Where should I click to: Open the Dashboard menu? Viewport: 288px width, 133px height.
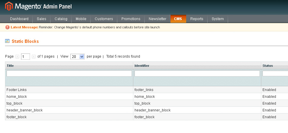(x=19, y=19)
